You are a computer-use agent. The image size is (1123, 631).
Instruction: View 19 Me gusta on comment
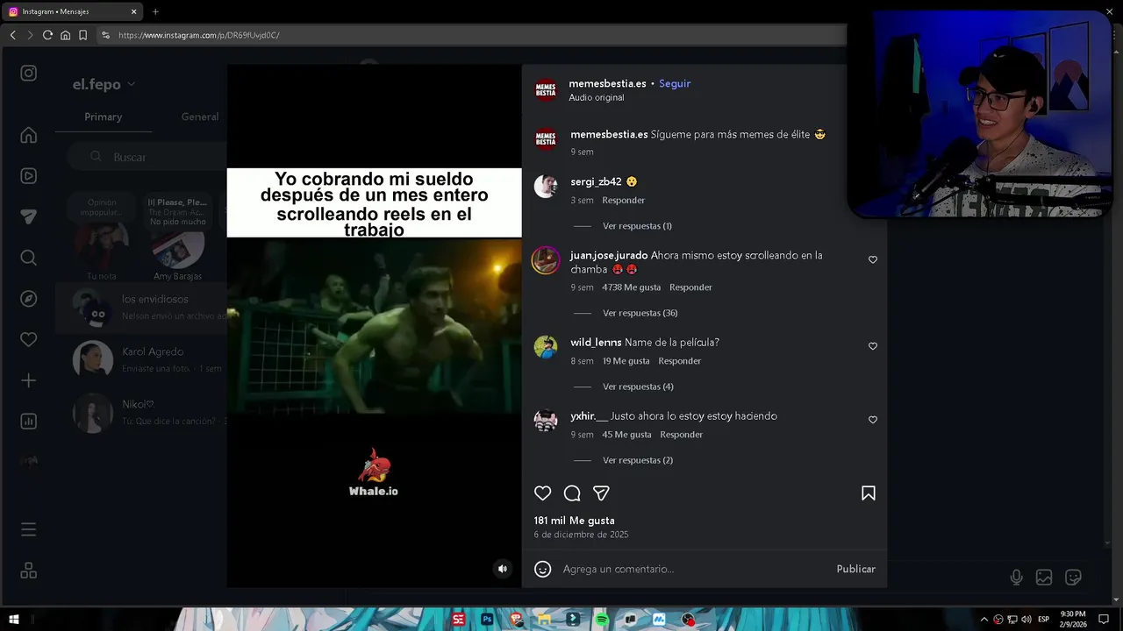click(626, 361)
